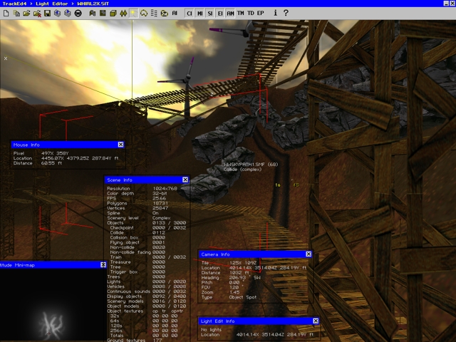
Task: Click the Resolution value 1024x768
Action: coord(165,188)
